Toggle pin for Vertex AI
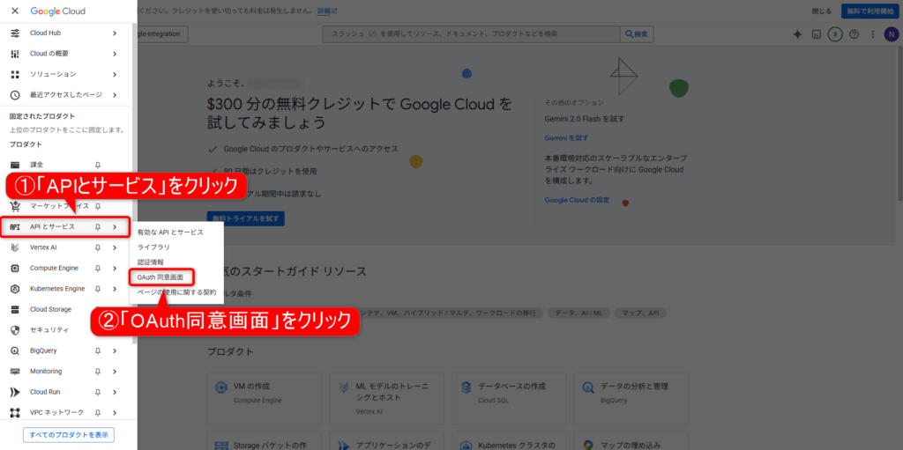The image size is (903, 450). point(98,247)
